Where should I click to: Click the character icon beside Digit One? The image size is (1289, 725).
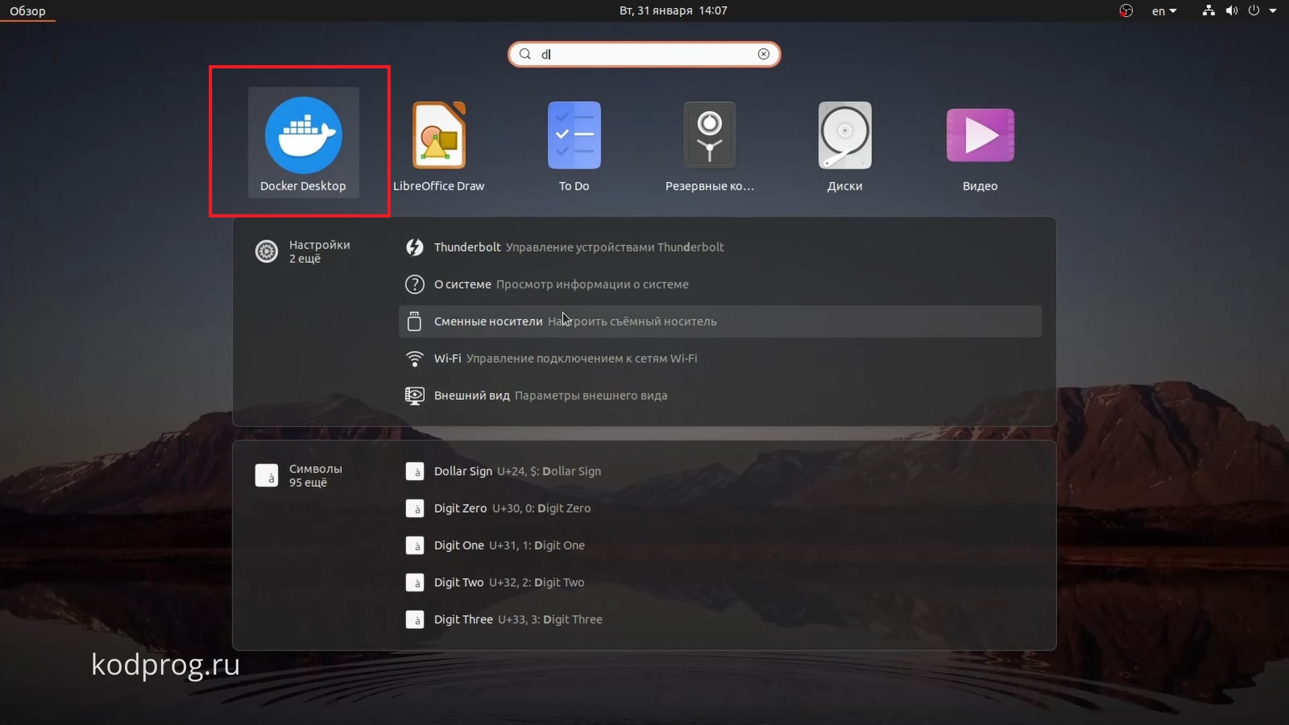click(x=415, y=545)
